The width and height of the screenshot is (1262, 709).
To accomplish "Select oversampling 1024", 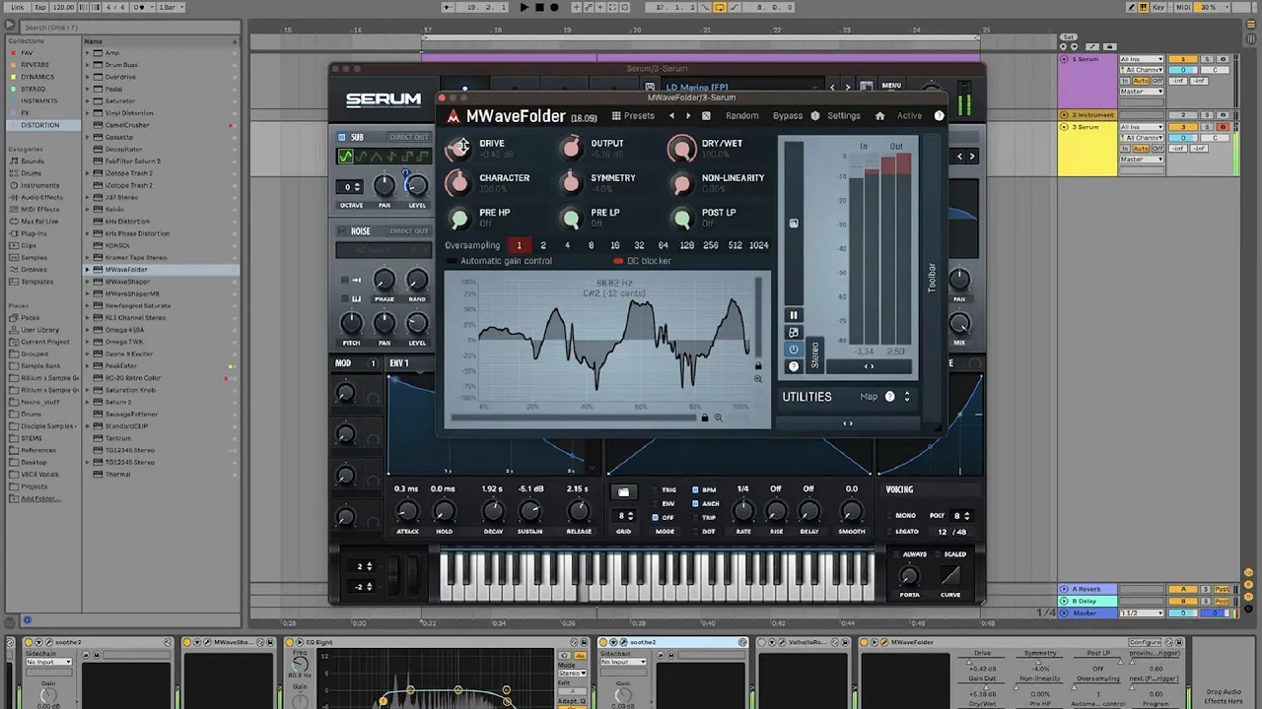I will pyautogui.click(x=758, y=245).
